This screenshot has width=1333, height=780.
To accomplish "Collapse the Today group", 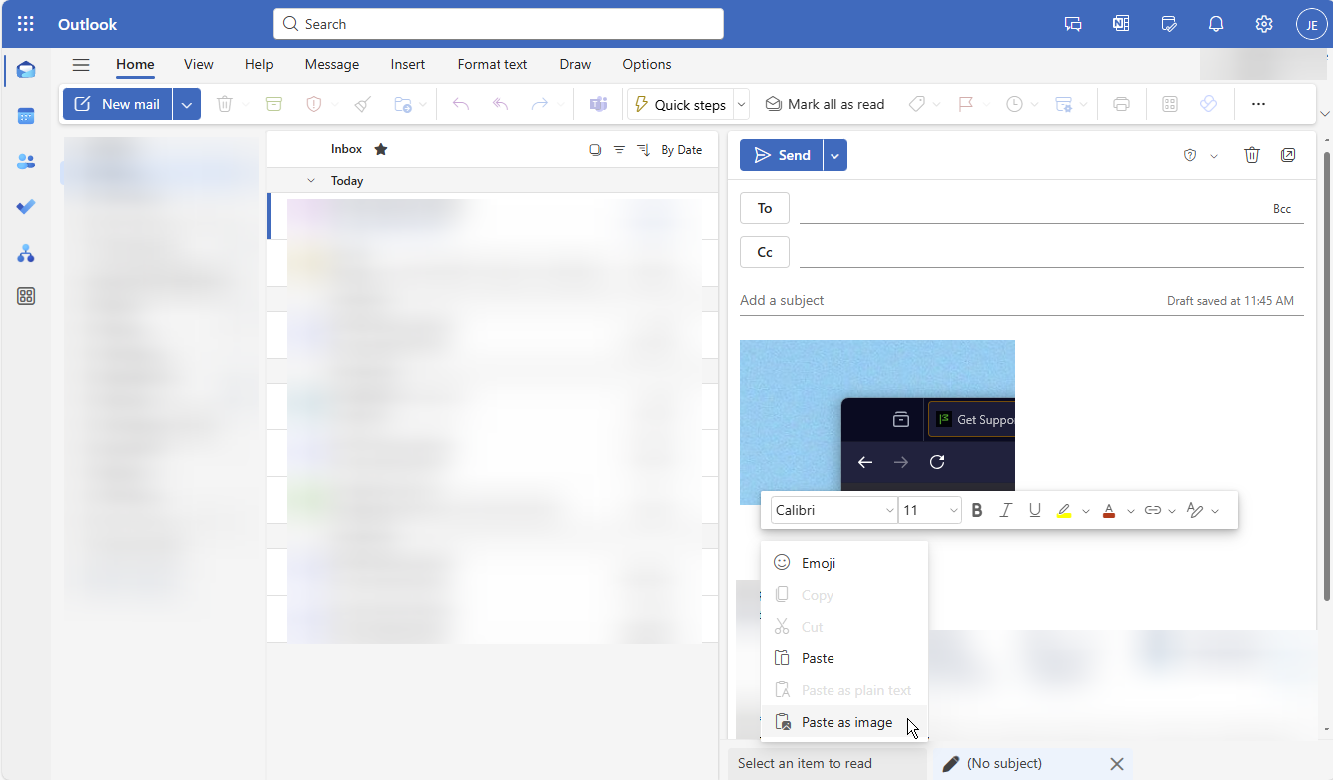I will point(311,181).
